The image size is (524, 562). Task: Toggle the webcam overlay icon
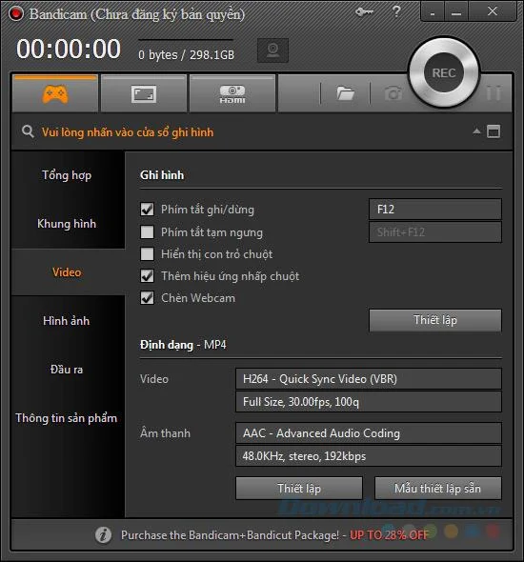[x=272, y=50]
